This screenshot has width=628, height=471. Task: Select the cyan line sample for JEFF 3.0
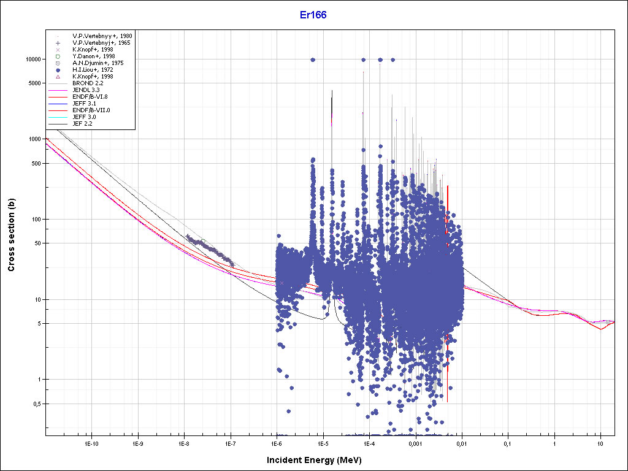click(x=57, y=117)
